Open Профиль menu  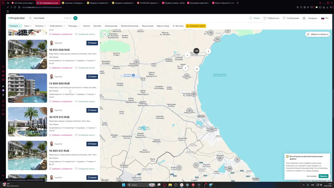(310, 18)
